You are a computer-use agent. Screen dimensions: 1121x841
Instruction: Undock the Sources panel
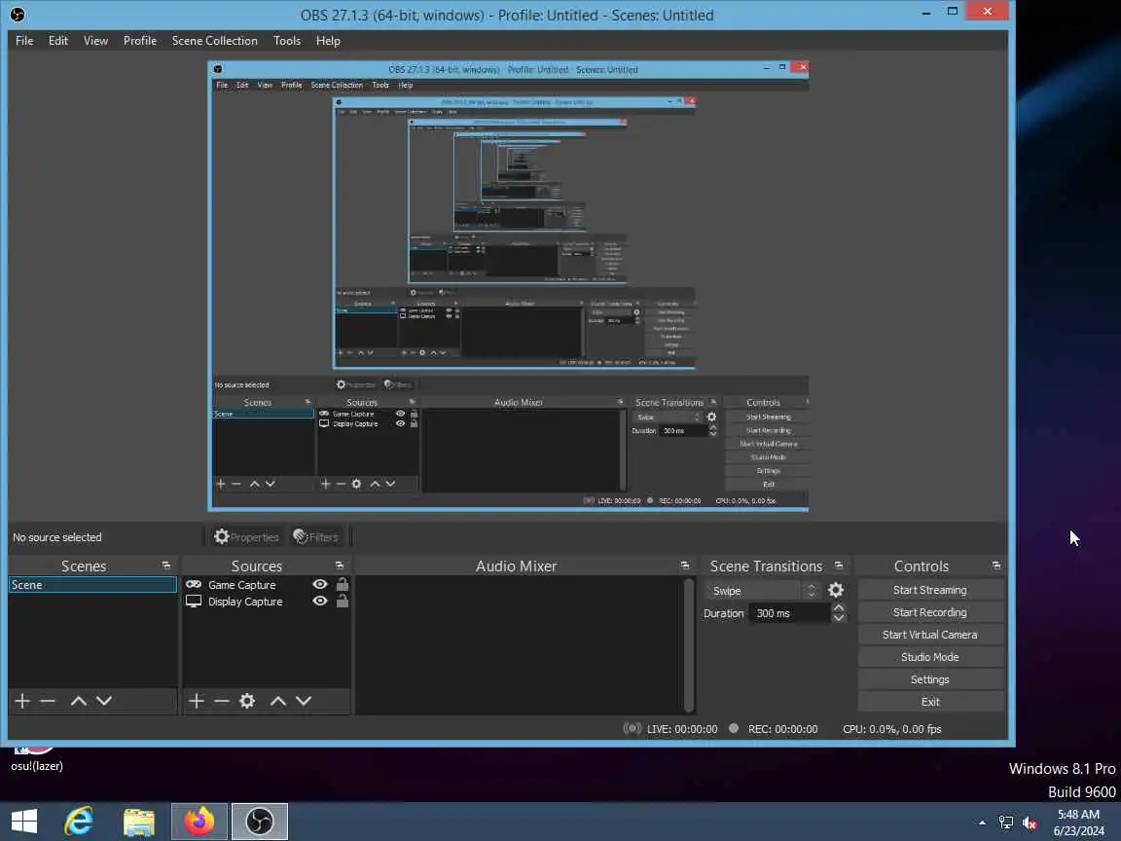click(340, 566)
